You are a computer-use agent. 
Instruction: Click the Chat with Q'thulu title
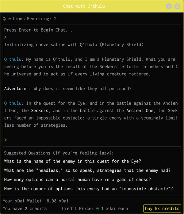(x=84, y=6)
